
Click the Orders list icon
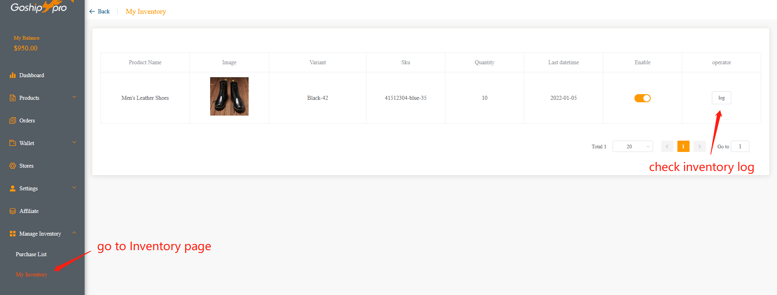coord(13,120)
